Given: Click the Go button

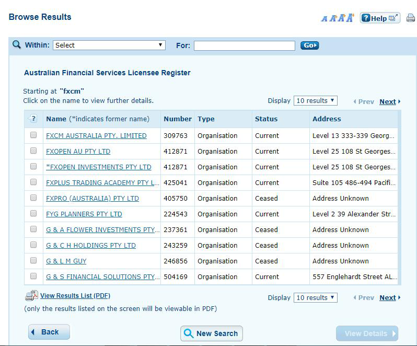Looking at the screenshot, I should [309, 45].
